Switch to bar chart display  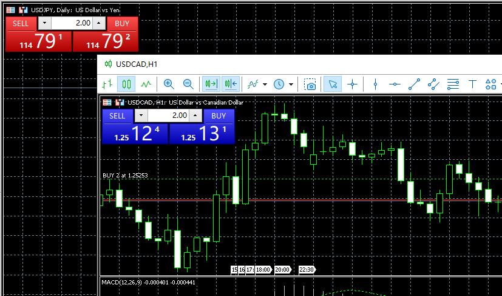107,84
